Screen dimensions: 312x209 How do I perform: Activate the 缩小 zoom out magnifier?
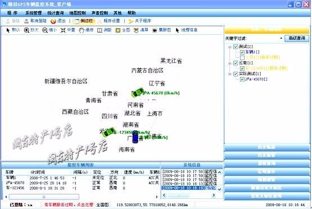click(x=49, y=30)
